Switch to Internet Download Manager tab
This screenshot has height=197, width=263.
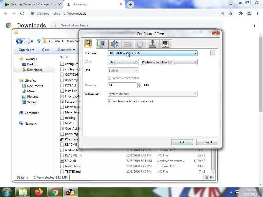tap(33, 4)
